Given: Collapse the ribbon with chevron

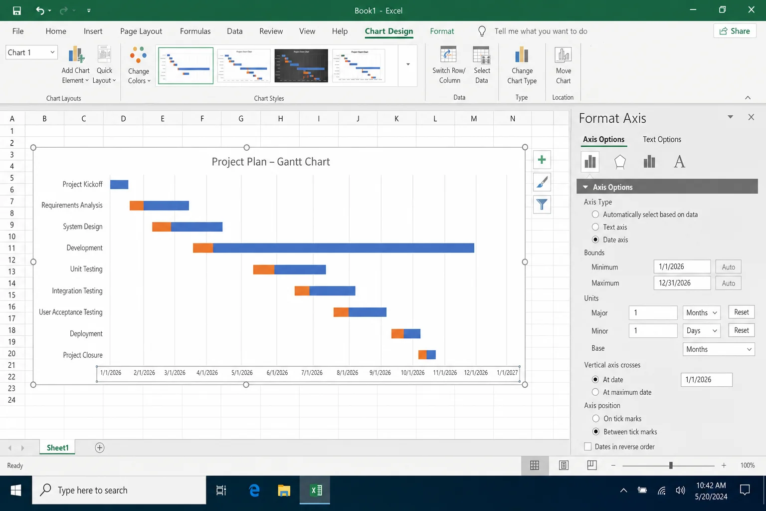Looking at the screenshot, I should [748, 97].
